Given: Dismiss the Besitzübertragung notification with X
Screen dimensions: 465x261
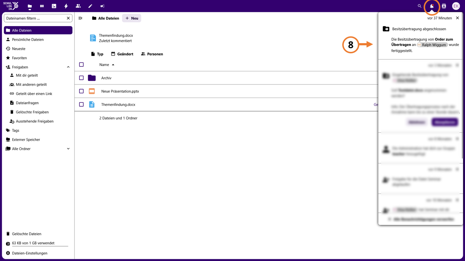Looking at the screenshot, I should point(458,18).
